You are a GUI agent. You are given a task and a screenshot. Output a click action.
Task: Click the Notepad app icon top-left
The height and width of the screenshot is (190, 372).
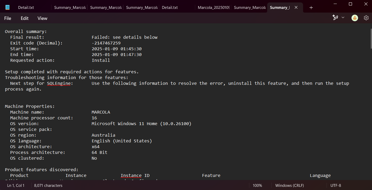pos(7,7)
